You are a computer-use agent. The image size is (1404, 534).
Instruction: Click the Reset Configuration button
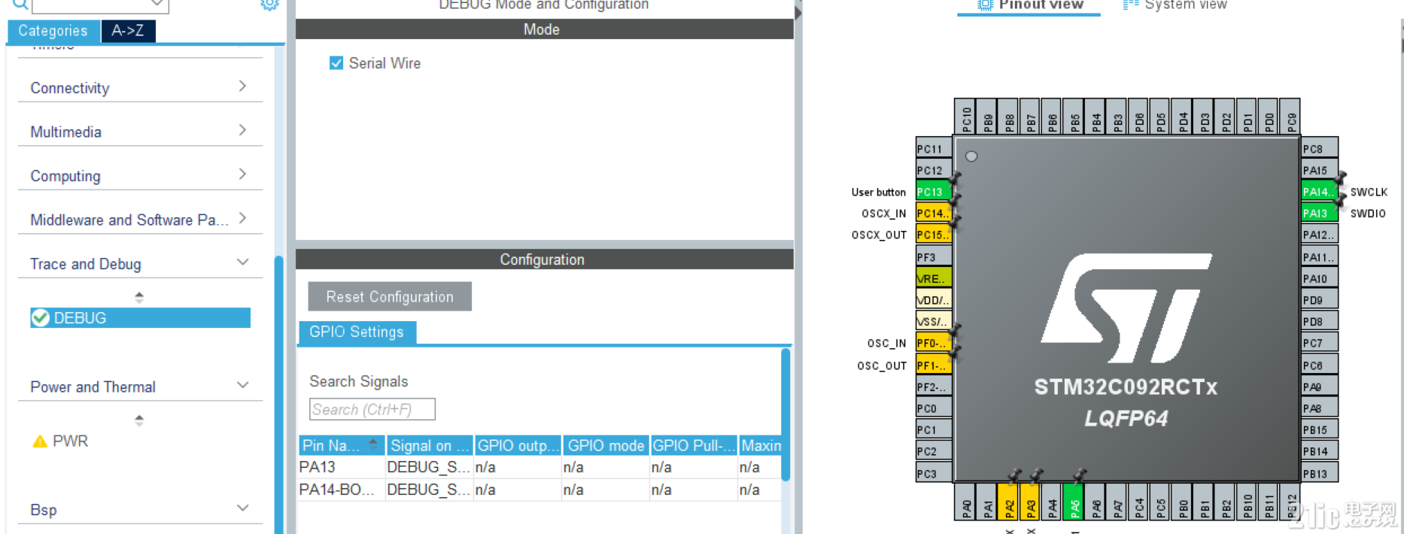coord(390,296)
